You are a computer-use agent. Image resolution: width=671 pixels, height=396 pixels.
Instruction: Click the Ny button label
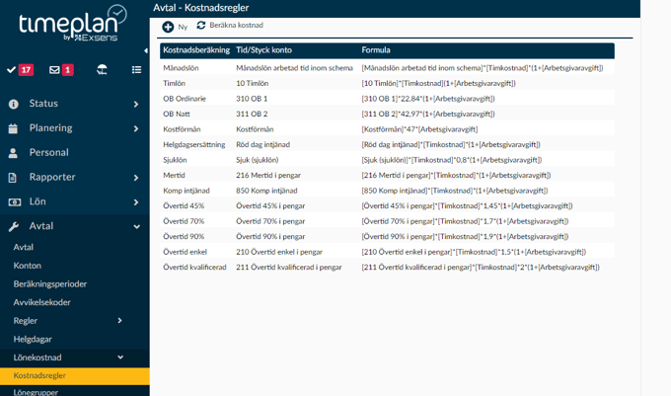[183, 27]
